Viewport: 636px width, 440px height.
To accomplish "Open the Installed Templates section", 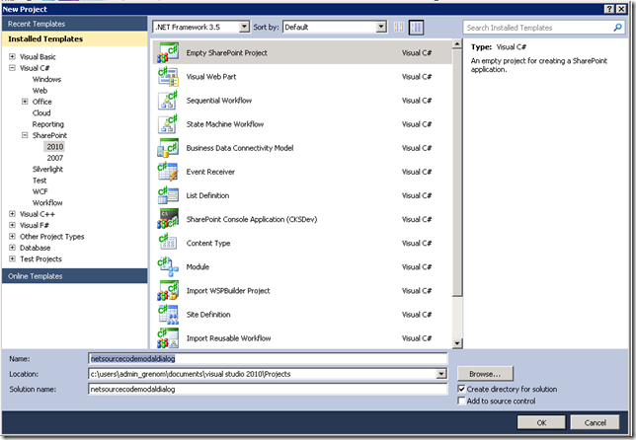I will [x=74, y=38].
